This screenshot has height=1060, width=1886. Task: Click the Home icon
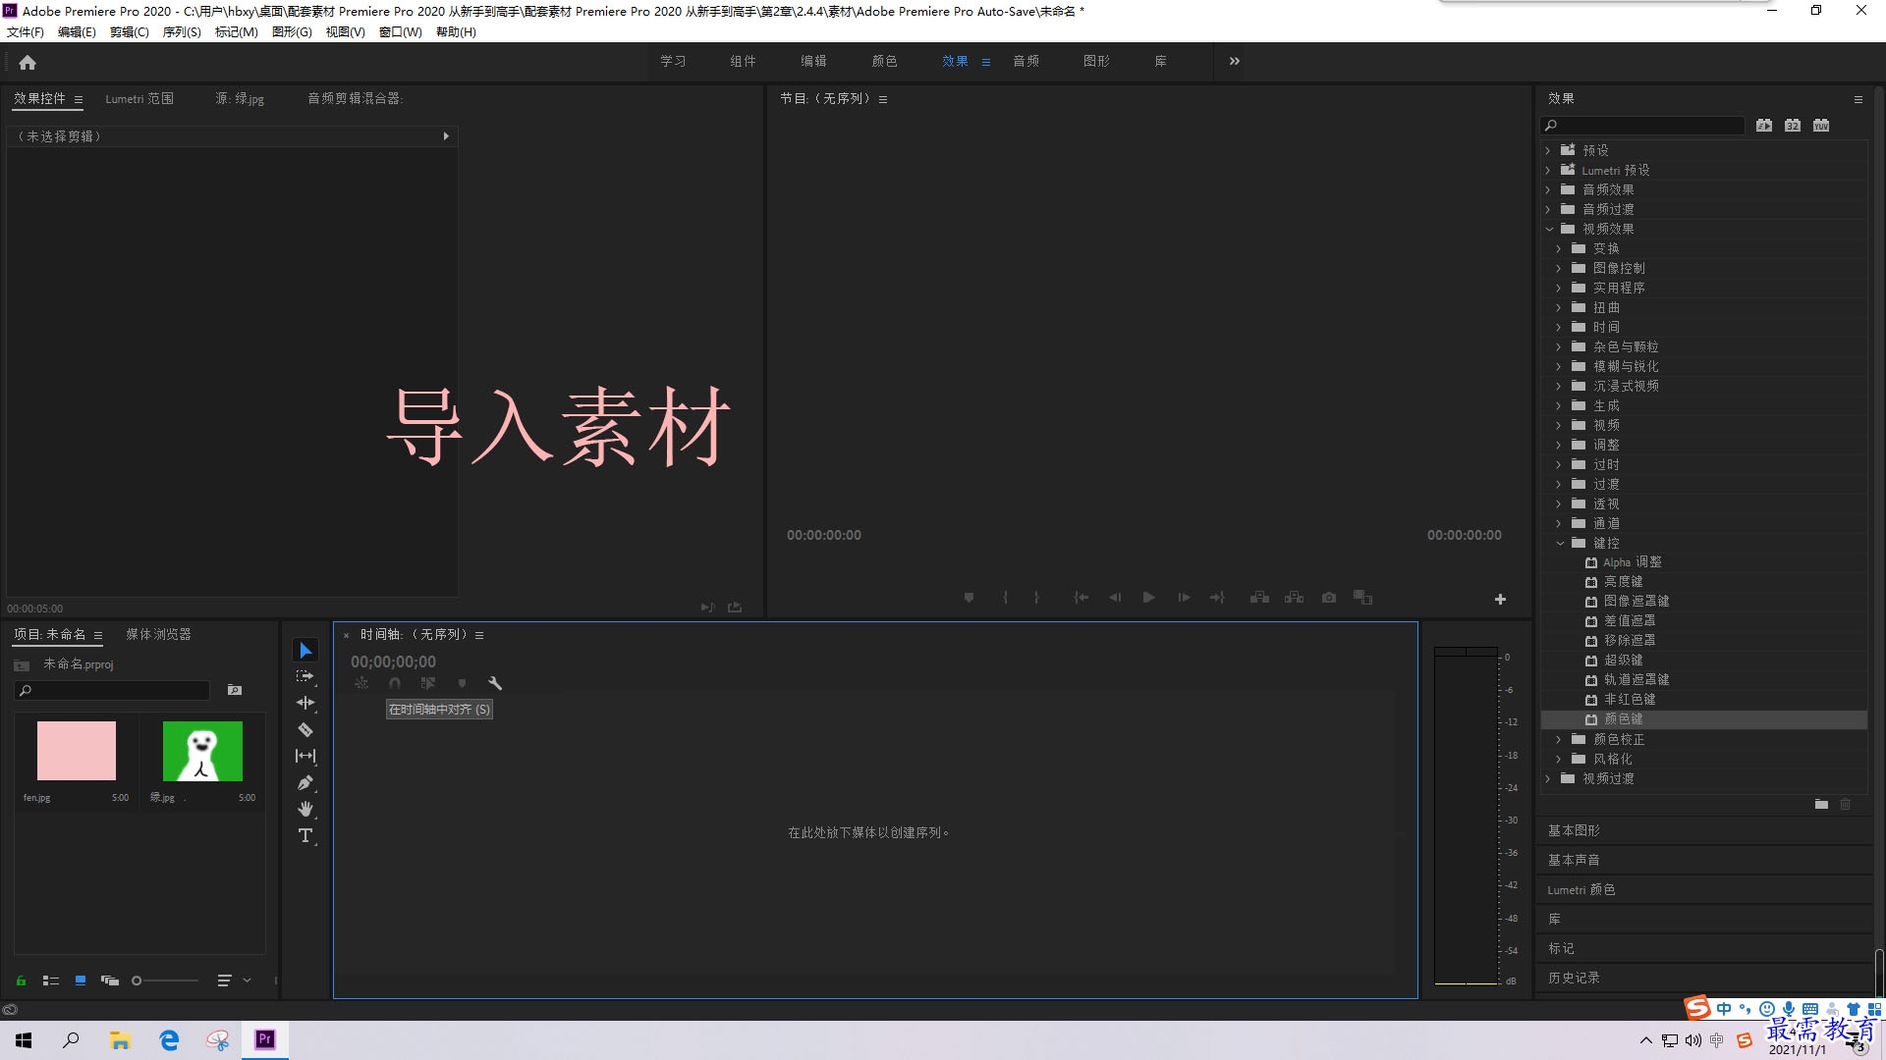coord(28,62)
